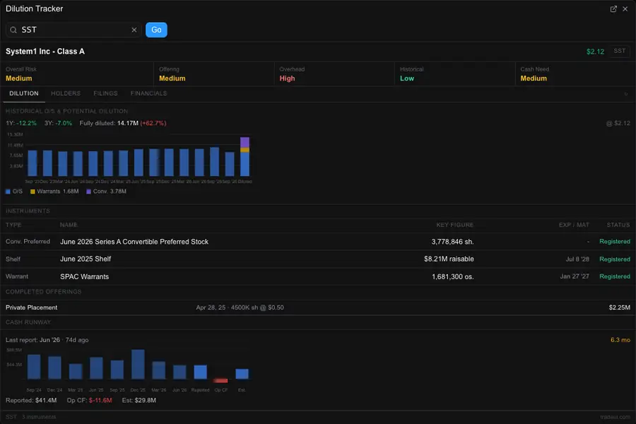636x424 pixels.
Task: Click the Fully diluted 14.17M value
Action: click(128, 123)
